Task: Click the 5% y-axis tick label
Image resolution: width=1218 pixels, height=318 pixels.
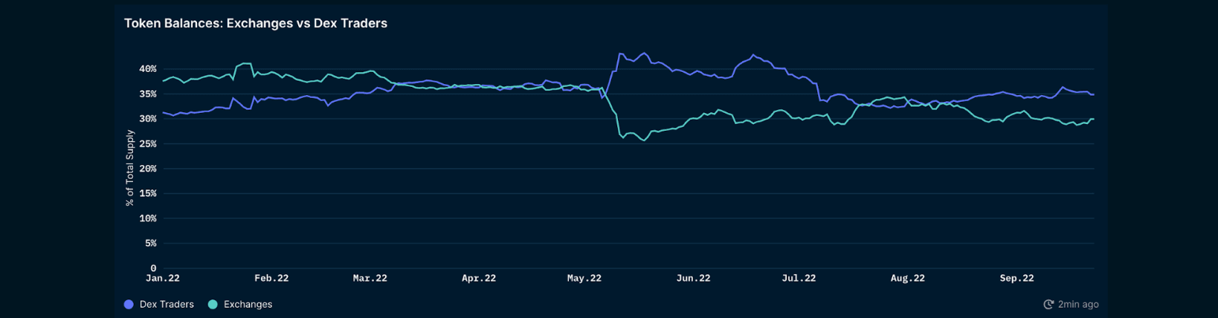Action: point(150,244)
